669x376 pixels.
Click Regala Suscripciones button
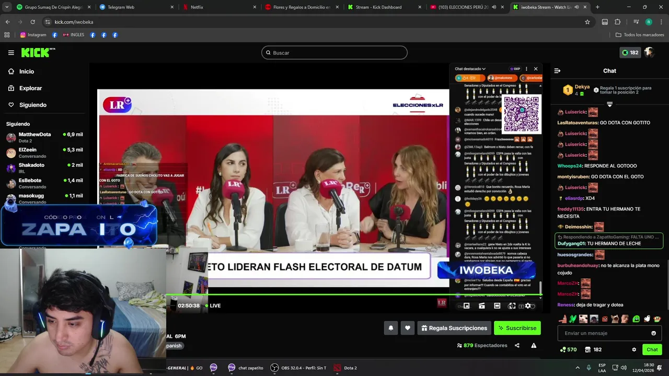click(454, 328)
